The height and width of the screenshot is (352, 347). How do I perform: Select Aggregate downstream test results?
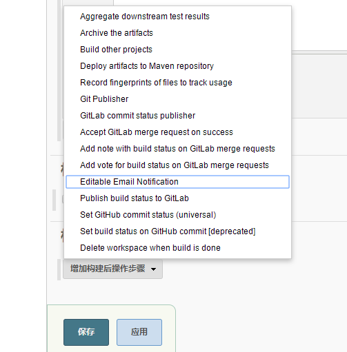177,17
